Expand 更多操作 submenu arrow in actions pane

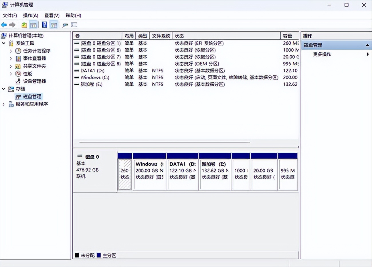[x=367, y=54]
